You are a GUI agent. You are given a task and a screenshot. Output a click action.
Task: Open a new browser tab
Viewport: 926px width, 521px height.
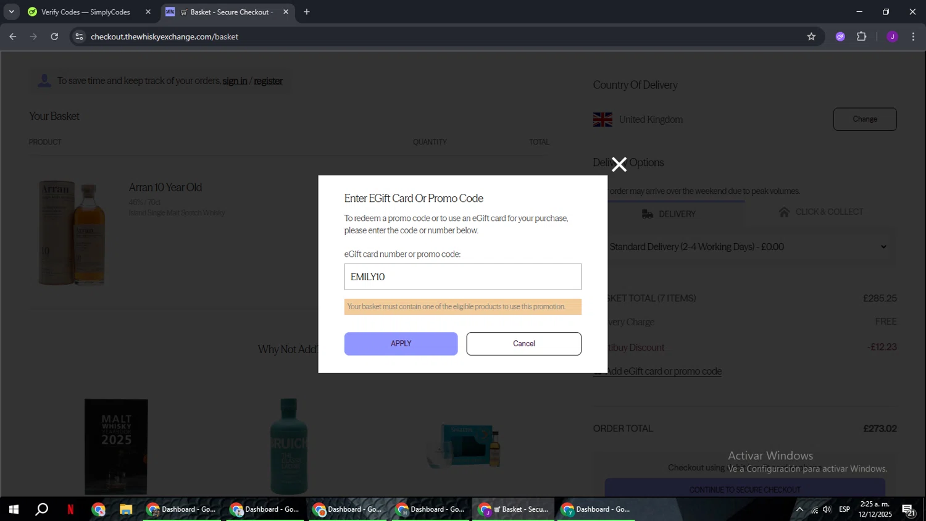(x=307, y=12)
